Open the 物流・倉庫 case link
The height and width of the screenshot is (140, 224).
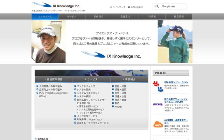[x=120, y=100]
